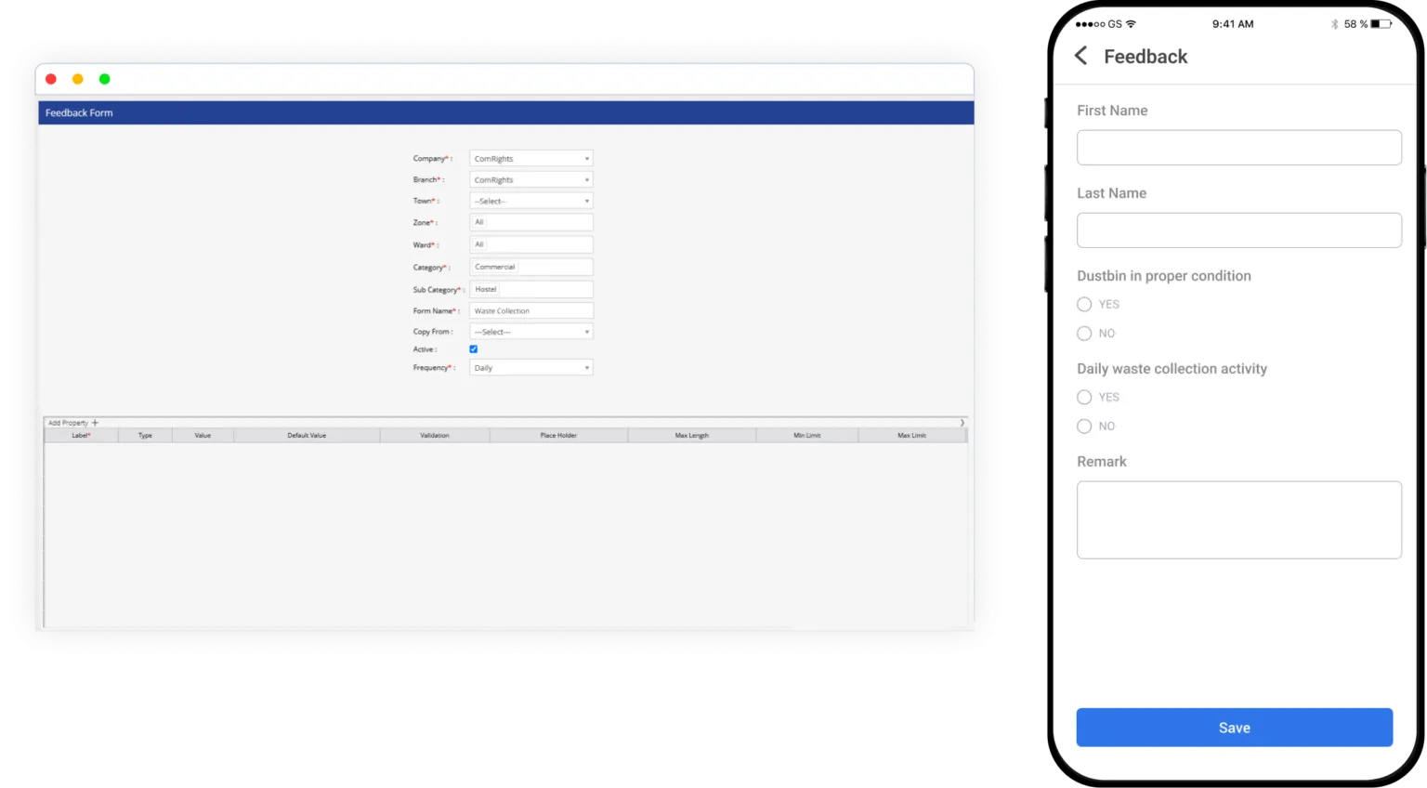Click the First Name input field
This screenshot has width=1427, height=788.
(x=1238, y=148)
